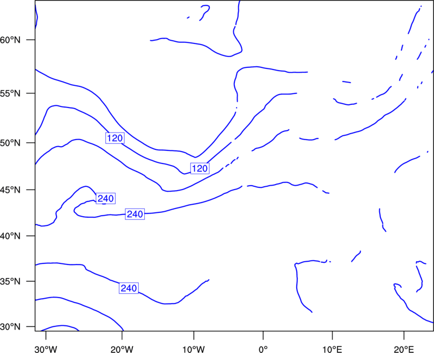Select the 45°N latitude axis label
This screenshot has height=353, width=434.
(10, 190)
